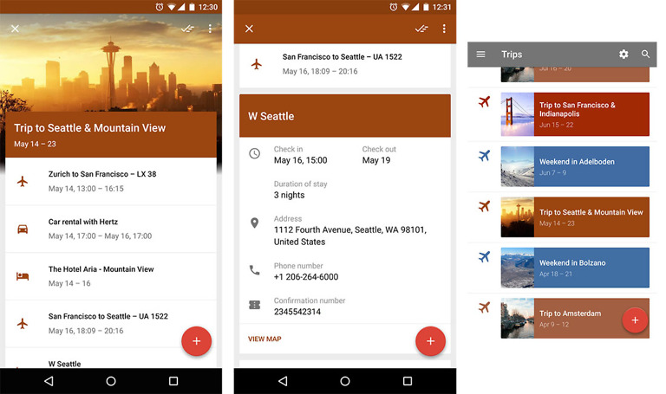Tap Android recents button on W Seattle detail screen

coord(408,381)
